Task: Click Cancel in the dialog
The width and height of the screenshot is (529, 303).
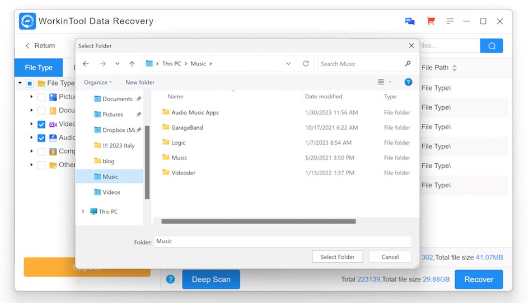Action: pyautogui.click(x=390, y=257)
